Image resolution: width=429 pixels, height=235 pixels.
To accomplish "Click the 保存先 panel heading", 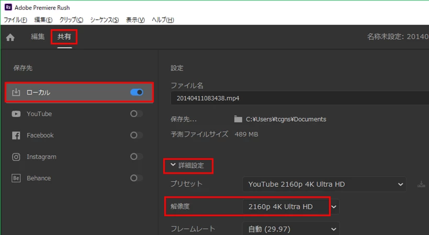I will (x=23, y=68).
